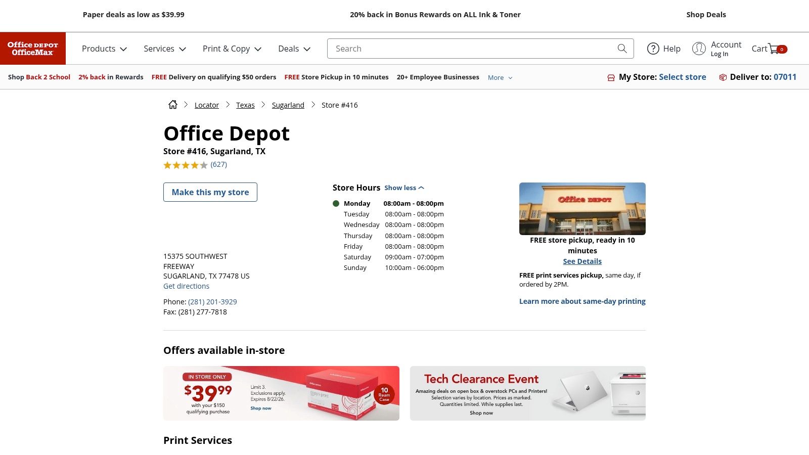Expand the More promotions dropdown

[x=500, y=77]
